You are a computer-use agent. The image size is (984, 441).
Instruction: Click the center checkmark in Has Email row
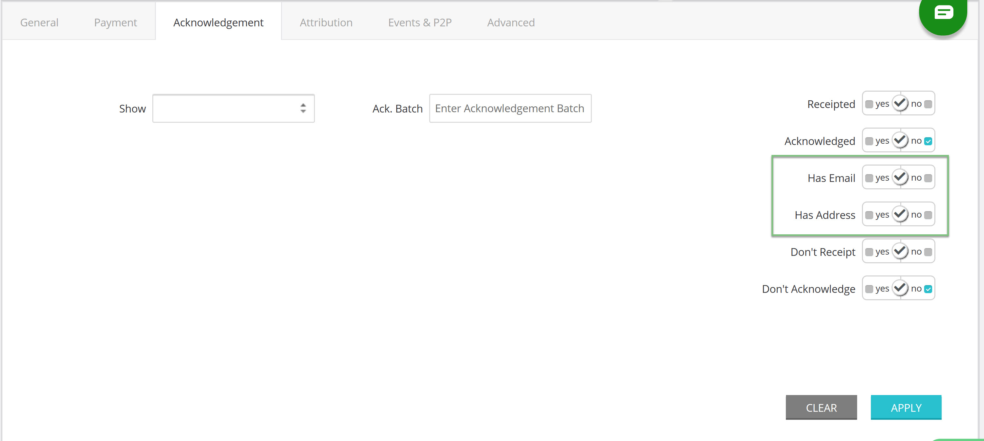900,177
